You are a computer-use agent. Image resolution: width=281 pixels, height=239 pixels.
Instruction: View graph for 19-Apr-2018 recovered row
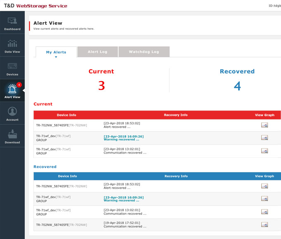(264, 225)
